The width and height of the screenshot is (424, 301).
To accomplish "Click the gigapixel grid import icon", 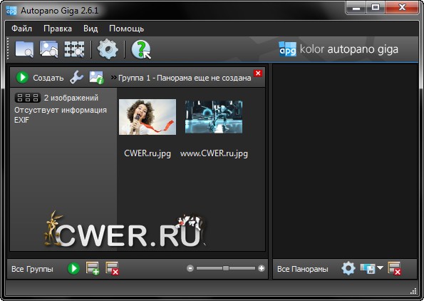I will point(74,49).
